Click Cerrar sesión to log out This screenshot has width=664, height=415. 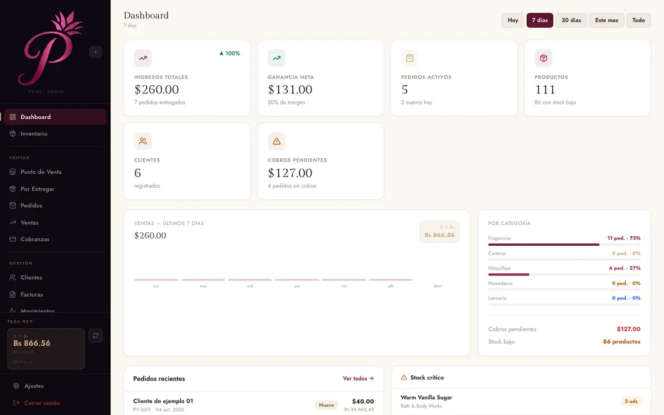[x=55, y=403]
